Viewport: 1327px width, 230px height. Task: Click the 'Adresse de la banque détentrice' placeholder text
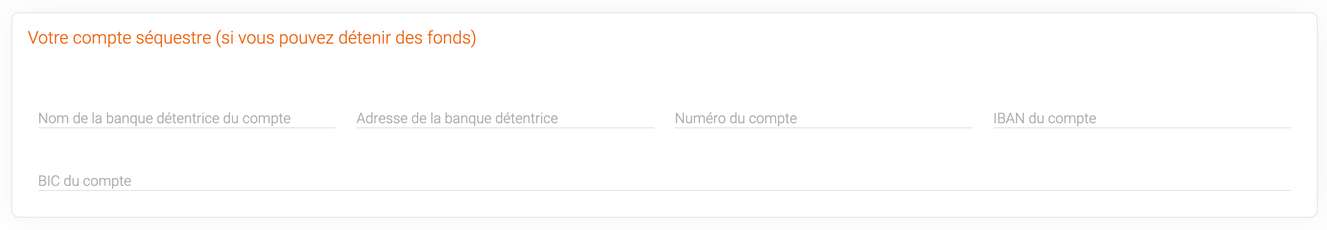(x=457, y=119)
